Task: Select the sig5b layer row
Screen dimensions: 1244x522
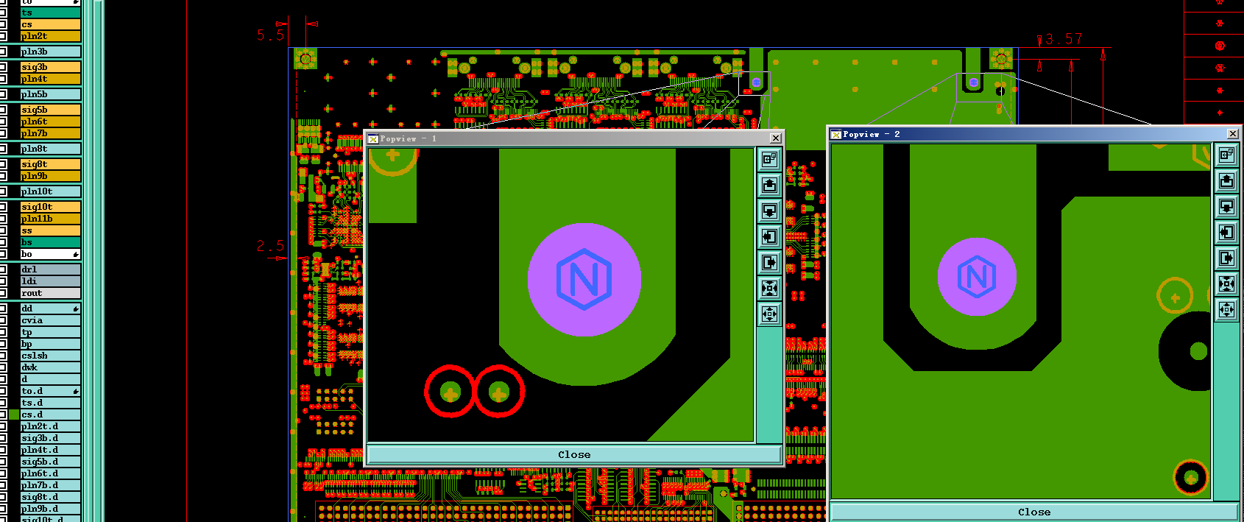Action: (x=50, y=110)
